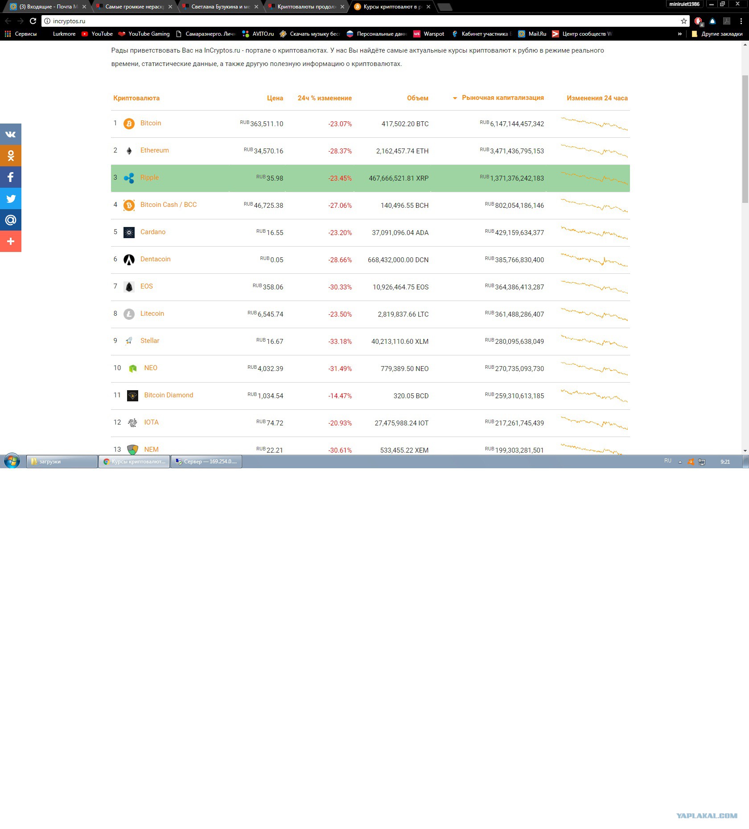The image size is (749, 829).
Task: Expand hidden bookmarks overflow chevron
Action: click(x=679, y=34)
